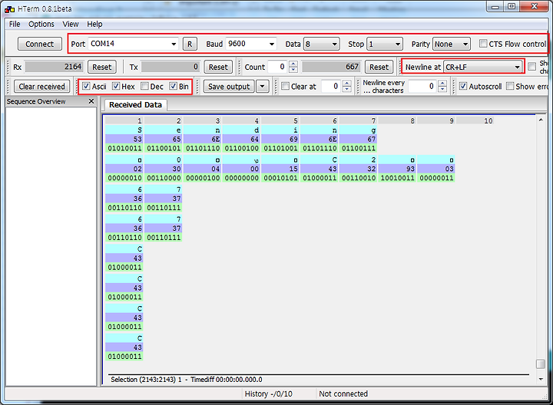Screen dimensions: 553x405
Task: Click the Connect button
Action: click(39, 44)
